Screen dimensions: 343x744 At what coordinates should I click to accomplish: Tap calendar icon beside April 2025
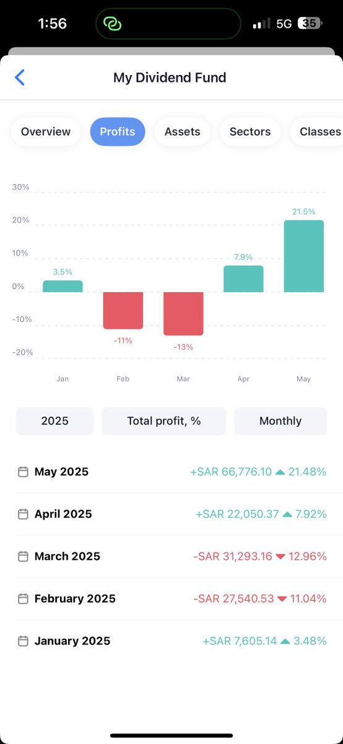(23, 514)
